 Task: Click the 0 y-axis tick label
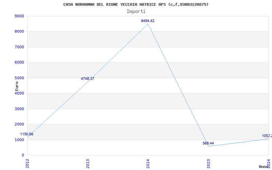(x=23, y=155)
